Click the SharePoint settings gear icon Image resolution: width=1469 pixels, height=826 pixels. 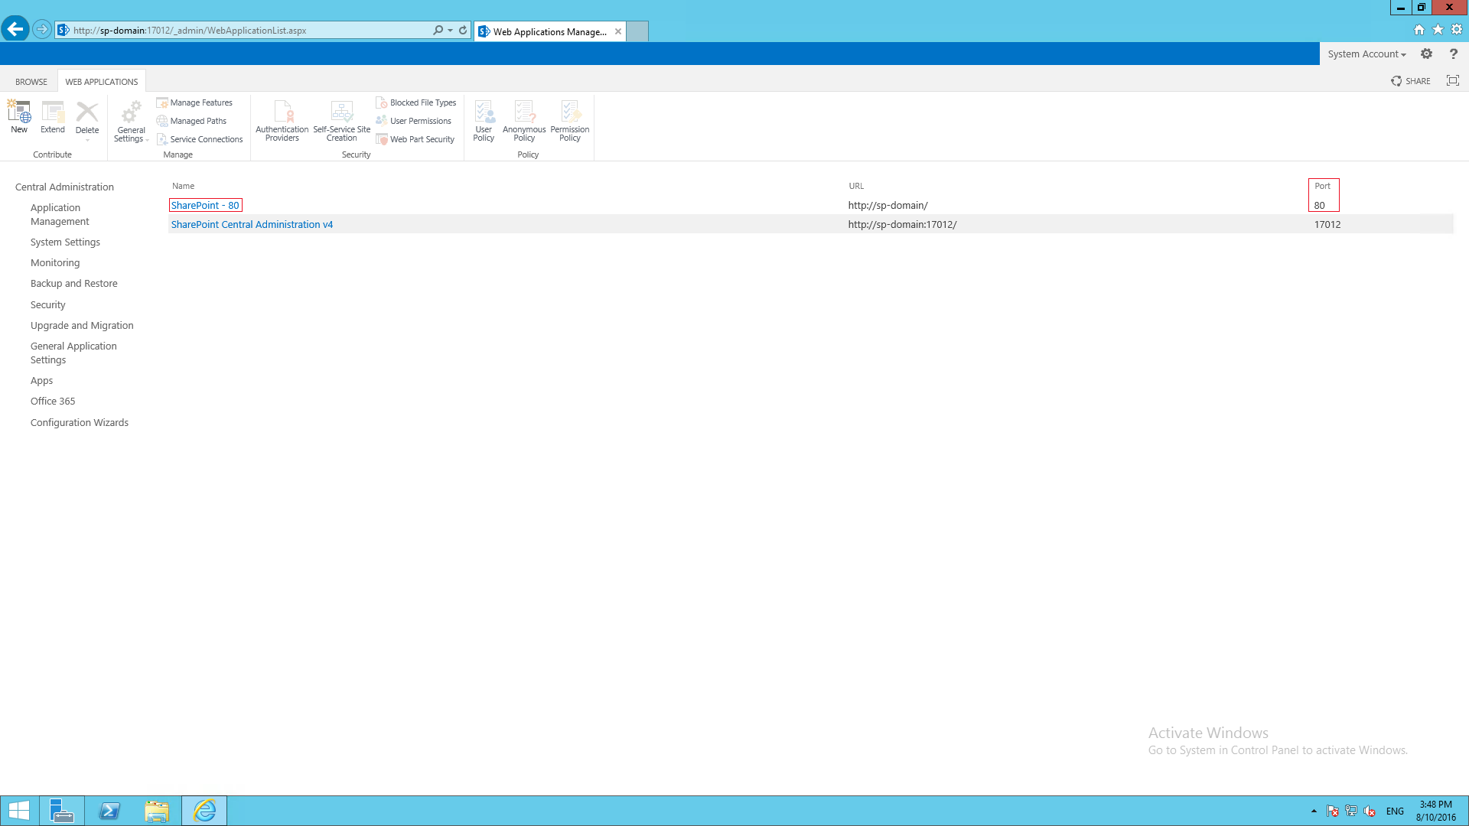click(1427, 54)
